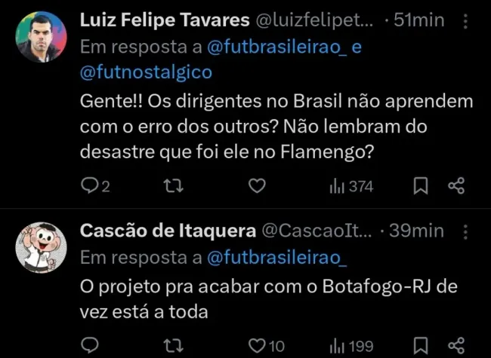This screenshot has height=358, width=491.
Task: View analytics showing 199 views
Action: coord(351,346)
